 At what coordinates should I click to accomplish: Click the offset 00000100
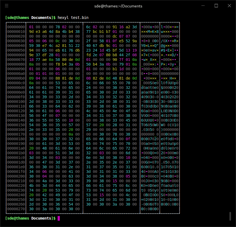tap(16, 102)
